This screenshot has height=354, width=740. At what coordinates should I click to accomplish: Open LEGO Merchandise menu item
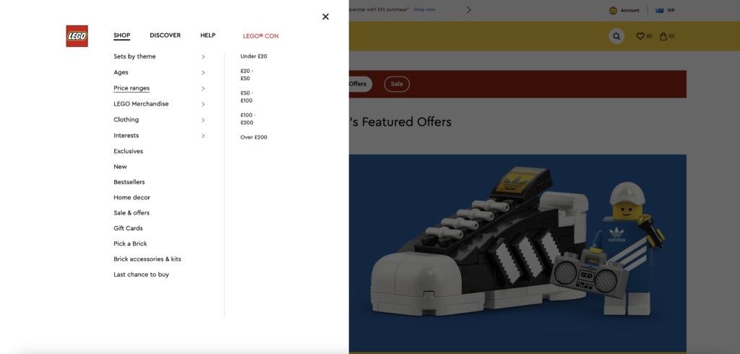(141, 104)
